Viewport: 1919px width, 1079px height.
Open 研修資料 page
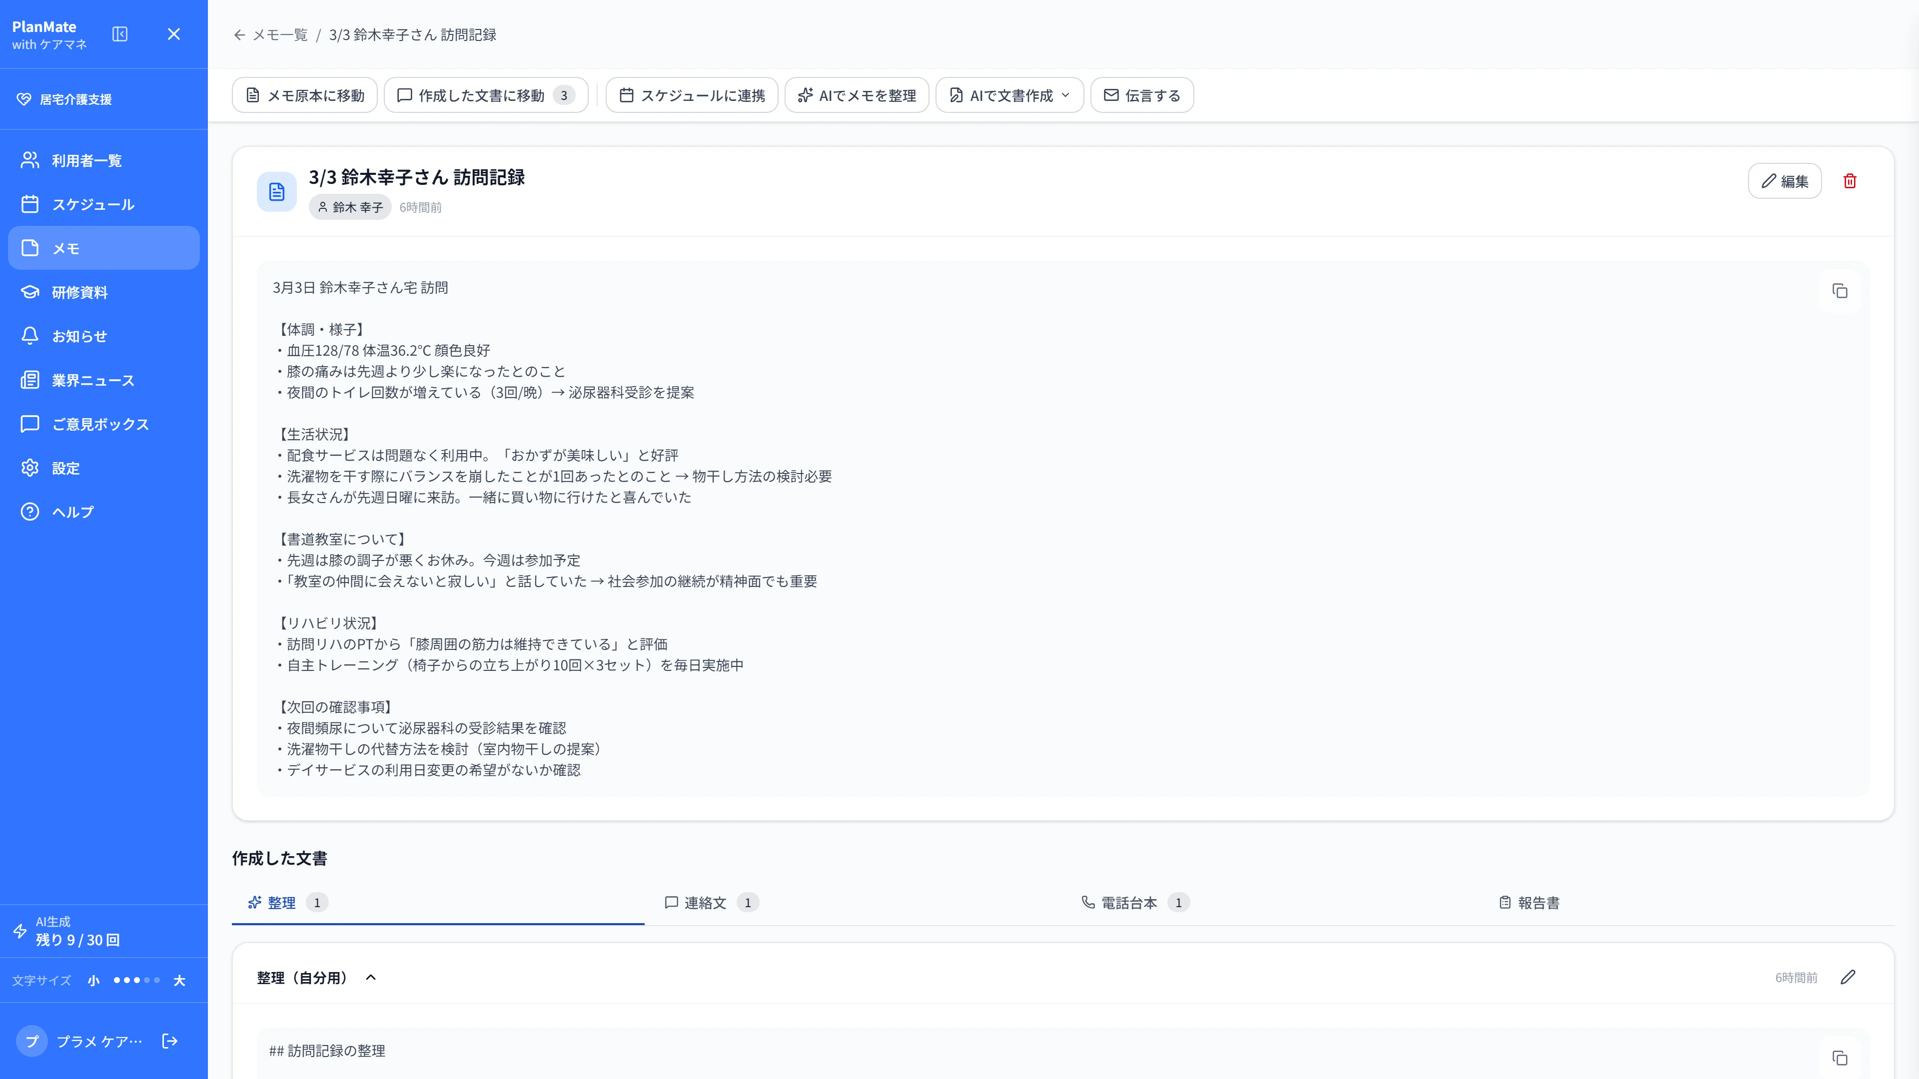pyautogui.click(x=103, y=292)
